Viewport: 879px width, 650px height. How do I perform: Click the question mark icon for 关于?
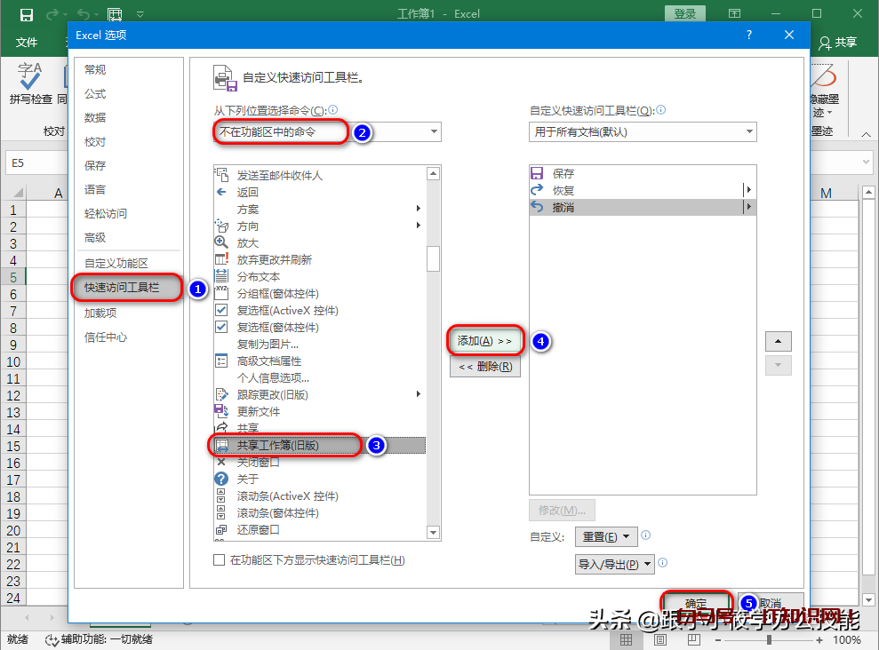(x=221, y=479)
